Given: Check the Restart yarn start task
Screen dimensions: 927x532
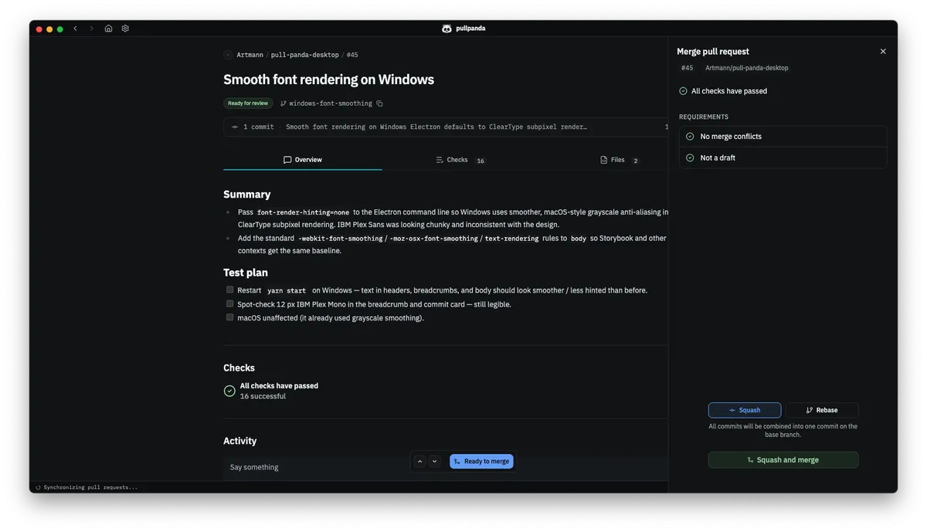Looking at the screenshot, I should 229,290.
